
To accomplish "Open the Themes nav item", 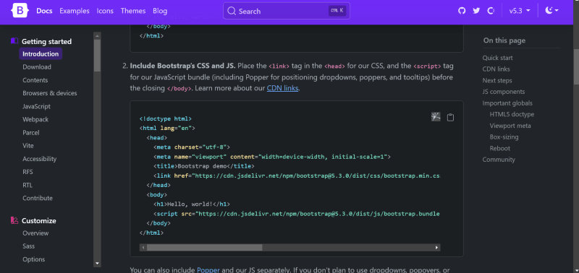I will pos(133,11).
